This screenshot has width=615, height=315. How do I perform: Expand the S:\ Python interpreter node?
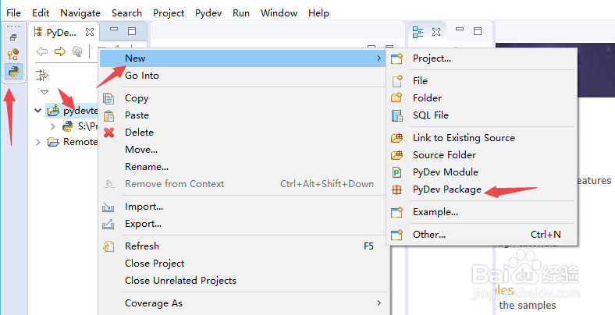click(52, 126)
